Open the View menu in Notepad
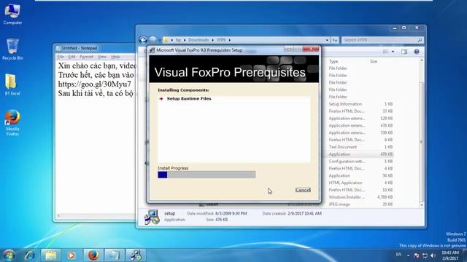The image size is (467, 262). pos(102,57)
